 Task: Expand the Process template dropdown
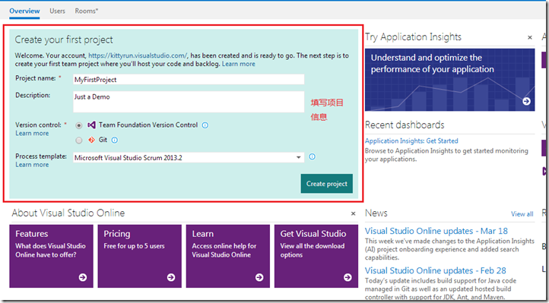click(x=298, y=158)
